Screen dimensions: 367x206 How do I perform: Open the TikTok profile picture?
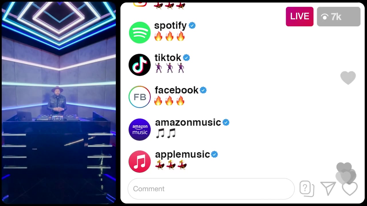click(140, 65)
